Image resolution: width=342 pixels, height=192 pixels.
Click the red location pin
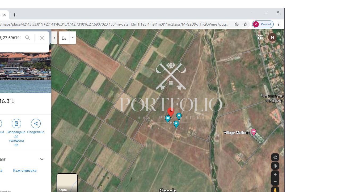tap(171, 112)
